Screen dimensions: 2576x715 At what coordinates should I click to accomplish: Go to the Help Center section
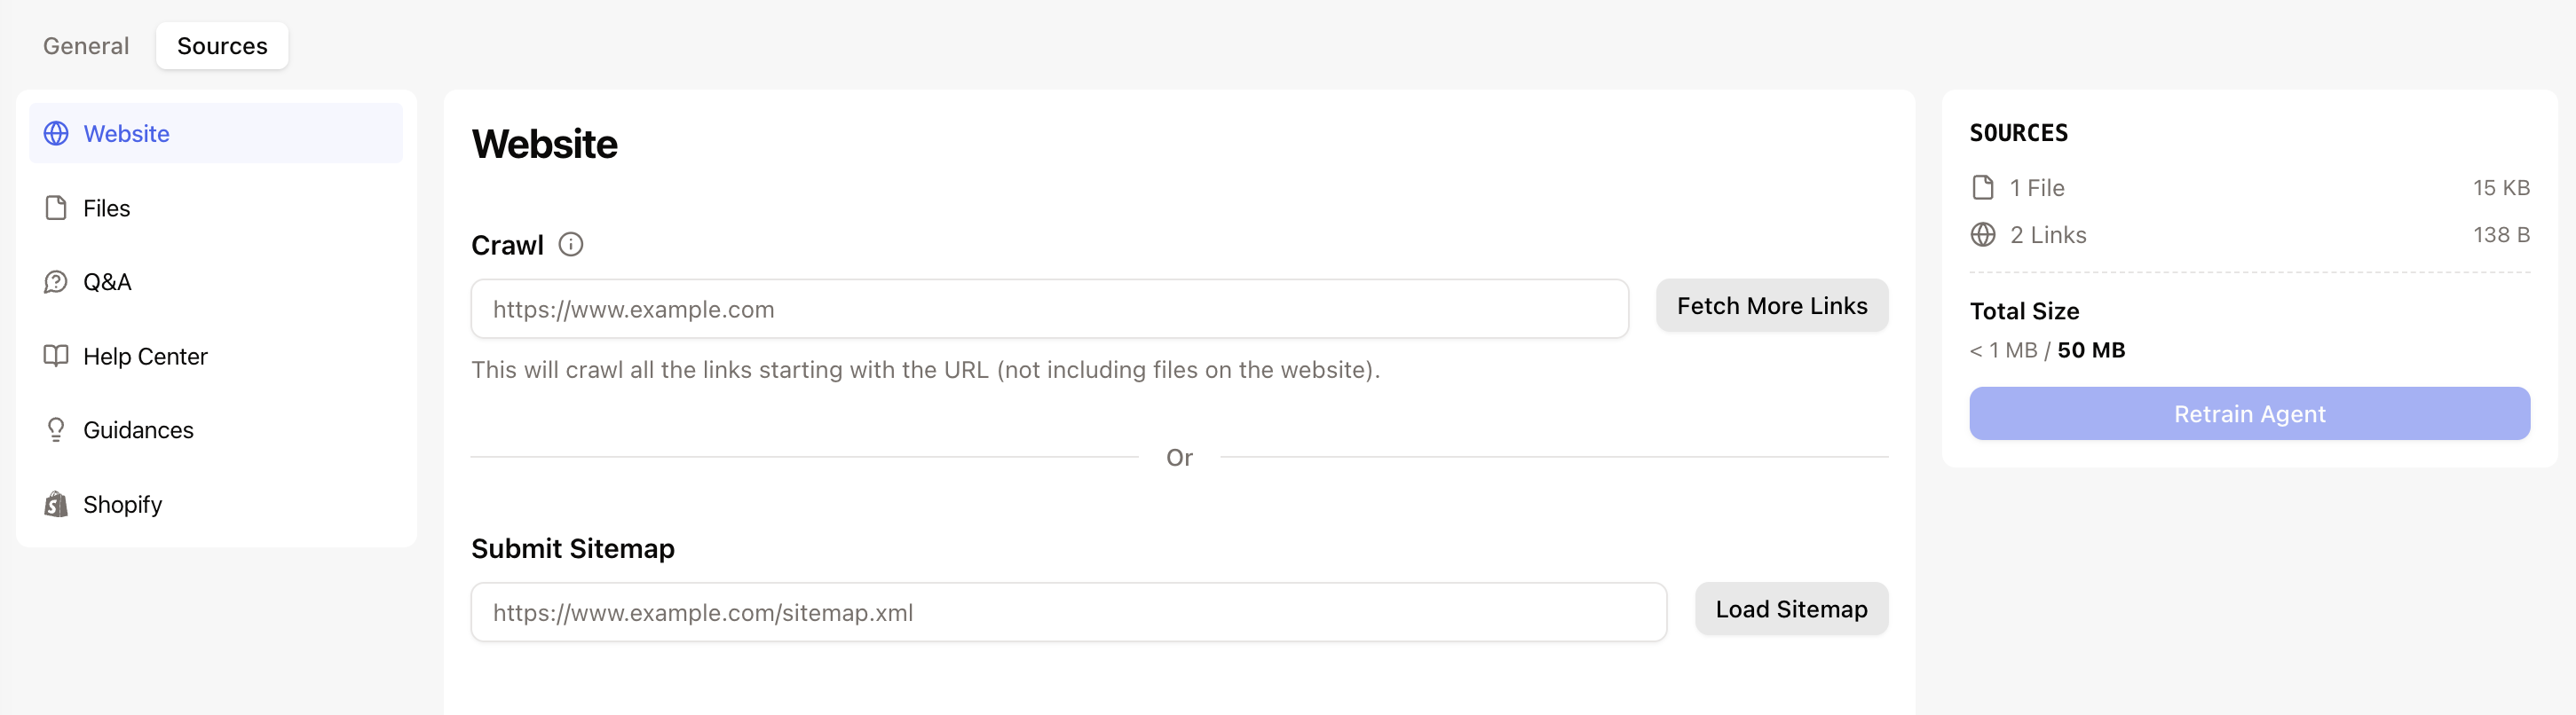pyautogui.click(x=145, y=356)
